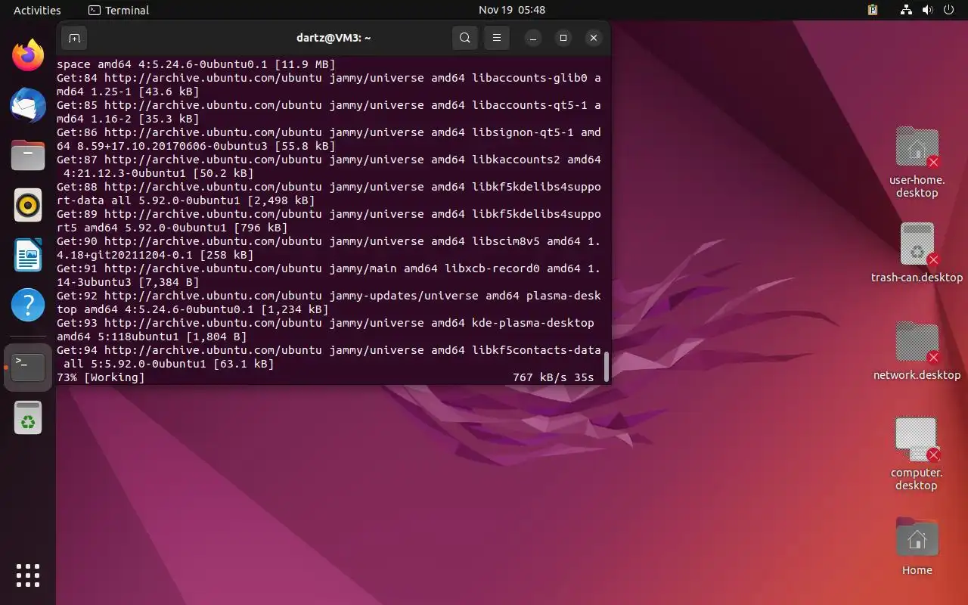Image resolution: width=968 pixels, height=605 pixels.
Task: Launch Firefox from the dock
Action: pyautogui.click(x=28, y=56)
